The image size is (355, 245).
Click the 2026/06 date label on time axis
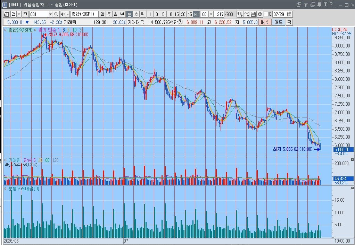coord(11,241)
